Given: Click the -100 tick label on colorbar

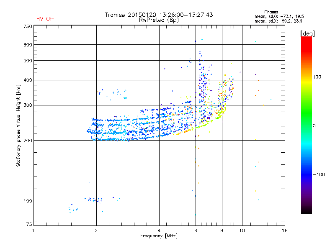Looking at the screenshot, I should coord(319,174).
